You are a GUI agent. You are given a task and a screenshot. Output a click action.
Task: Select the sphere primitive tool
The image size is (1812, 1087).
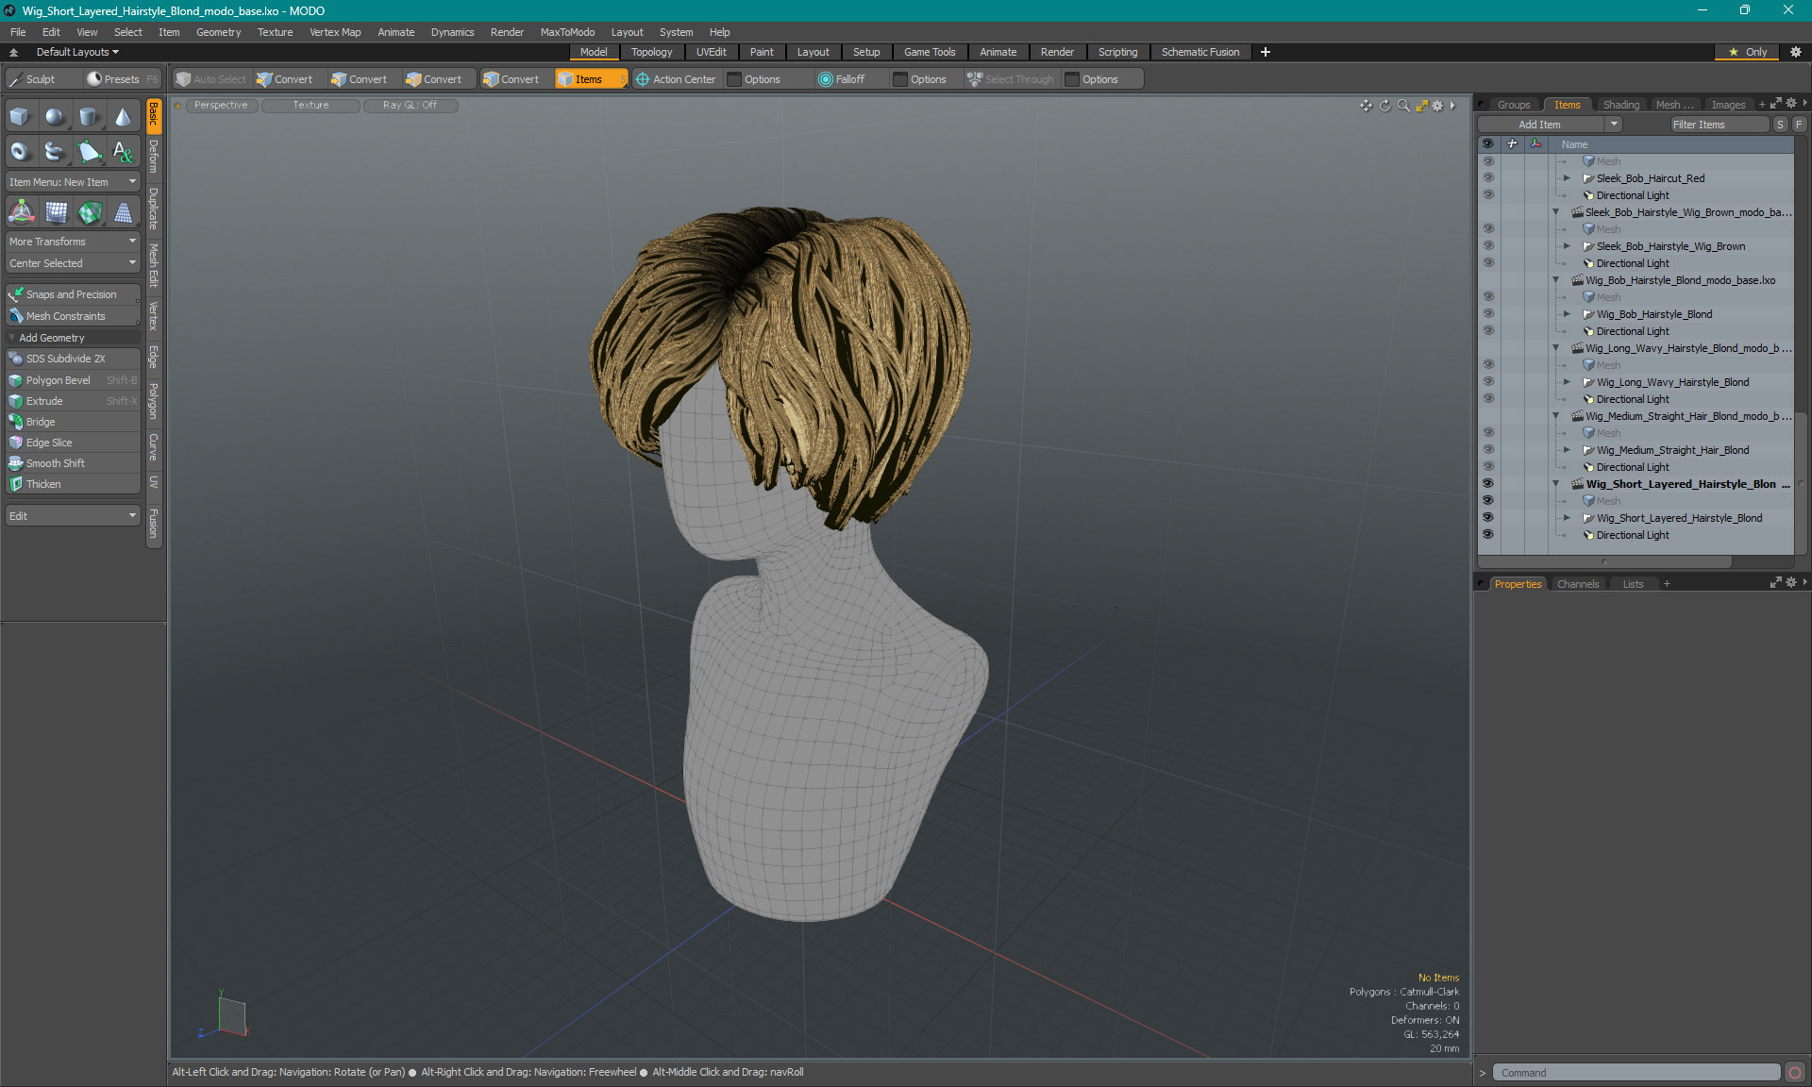tap(55, 117)
